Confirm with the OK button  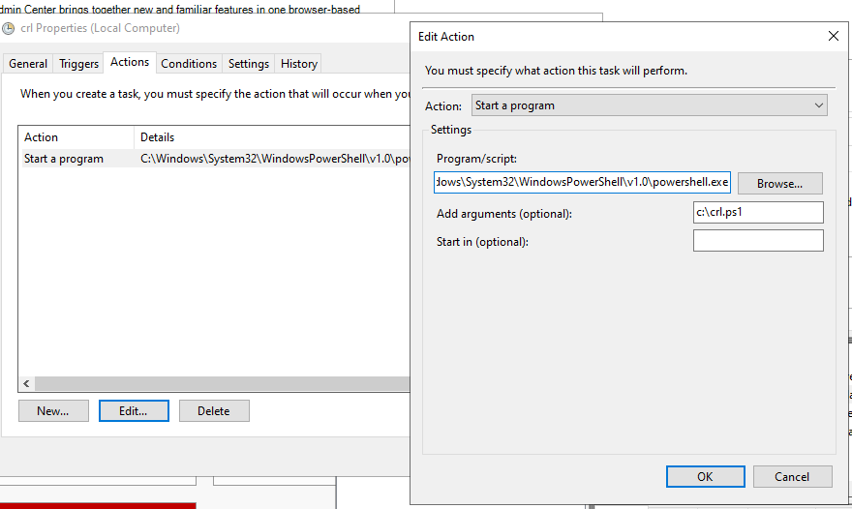tap(705, 476)
